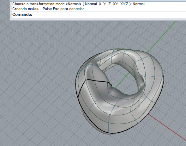This screenshot has width=186, height=146.
Task: Select the Y option in the transformation prompt
Action: click(104, 4)
